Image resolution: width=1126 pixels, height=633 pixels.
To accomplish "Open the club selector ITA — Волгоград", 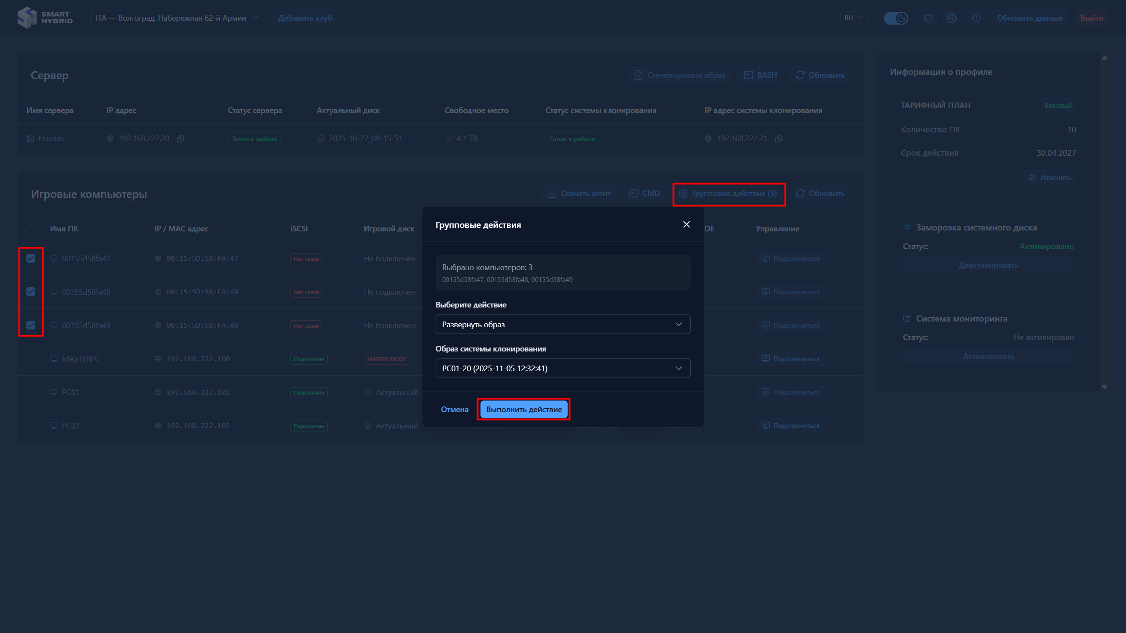I will pos(177,18).
